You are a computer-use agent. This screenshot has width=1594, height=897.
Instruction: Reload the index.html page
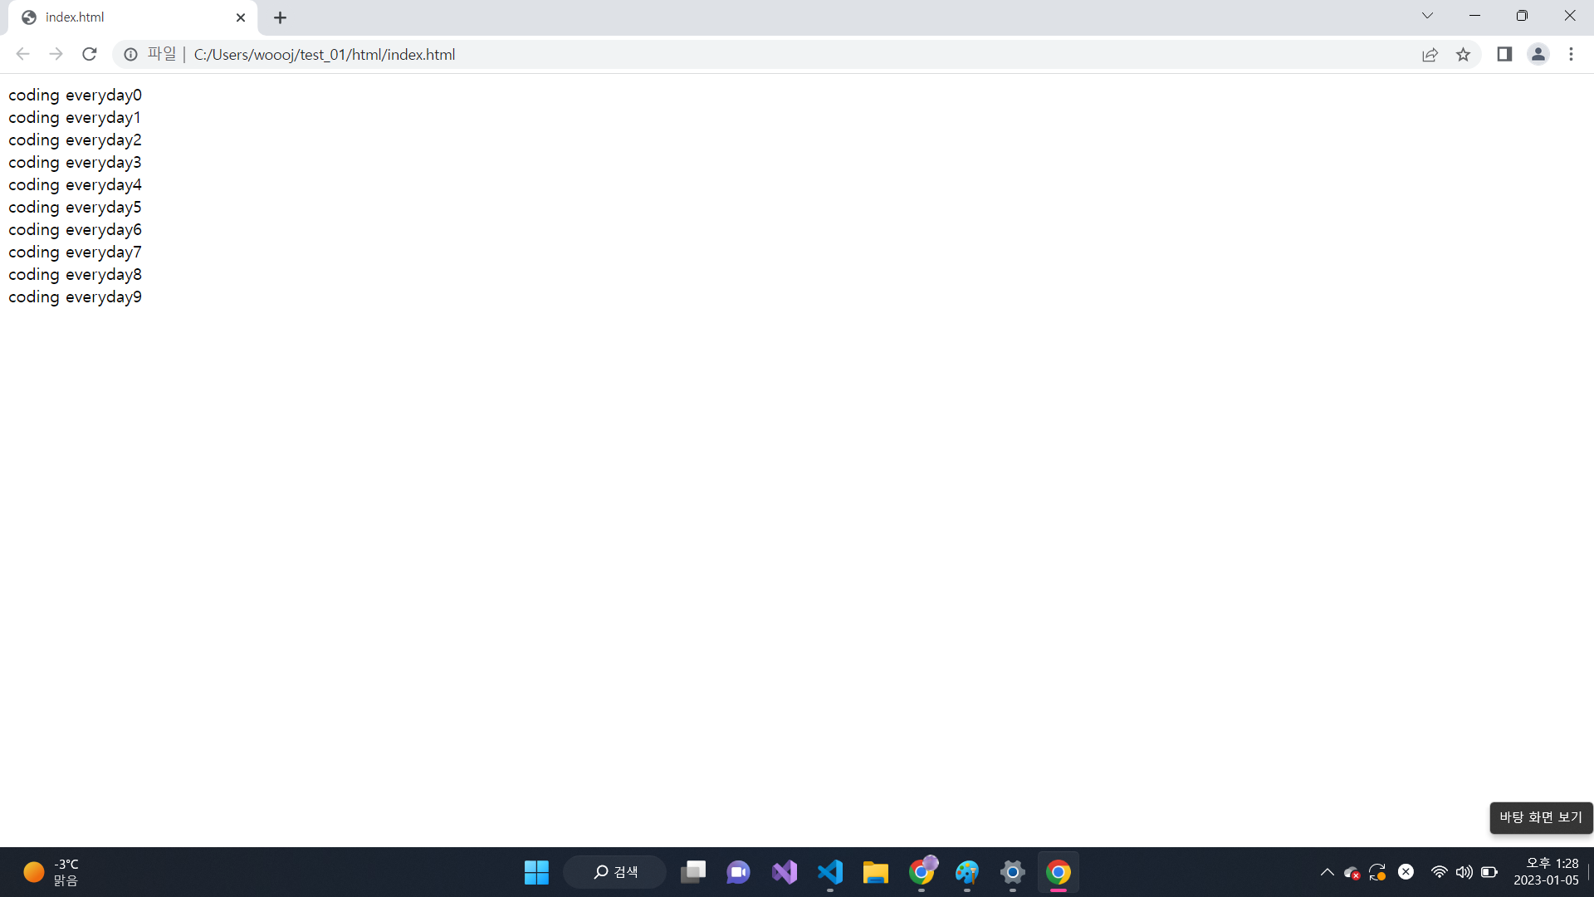tap(90, 55)
